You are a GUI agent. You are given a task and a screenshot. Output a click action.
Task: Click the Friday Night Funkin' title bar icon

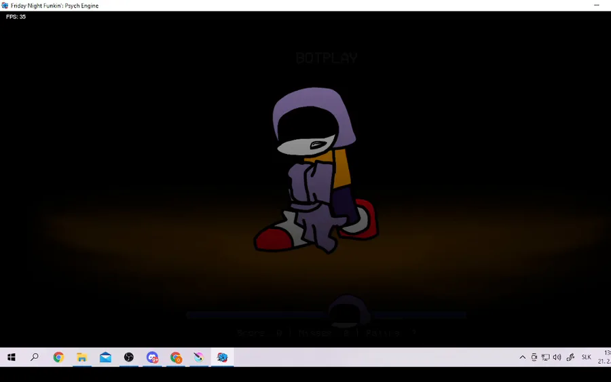coord(5,5)
